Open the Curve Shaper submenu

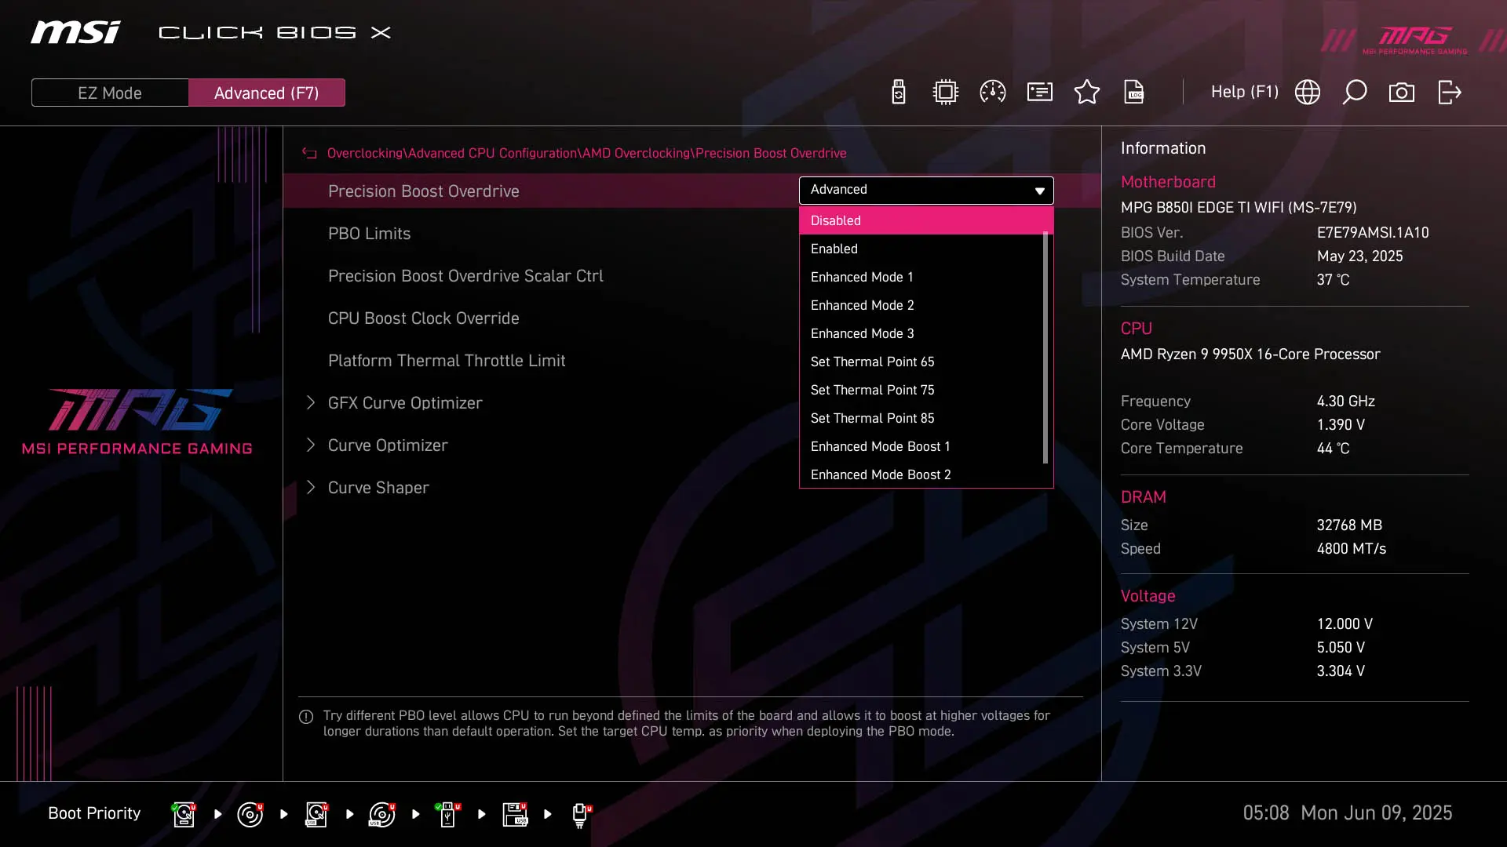click(x=378, y=488)
